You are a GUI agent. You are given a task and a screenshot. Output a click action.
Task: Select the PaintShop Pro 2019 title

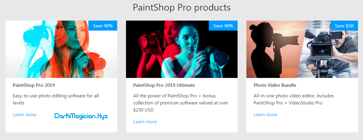34,85
